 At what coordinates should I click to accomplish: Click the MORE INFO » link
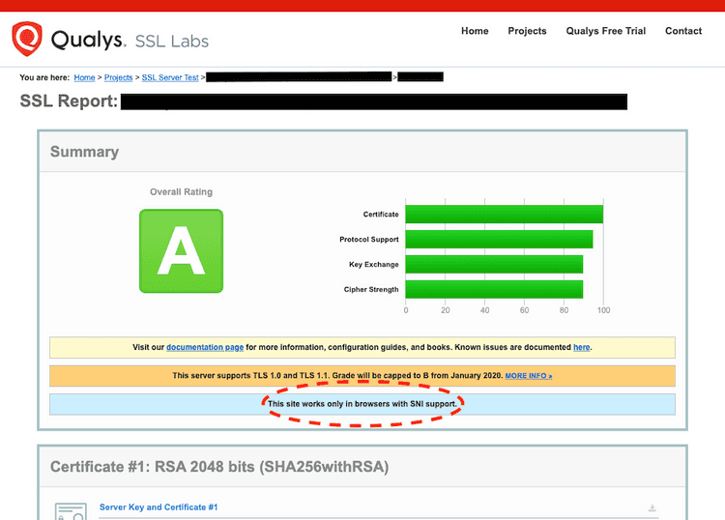(528, 375)
